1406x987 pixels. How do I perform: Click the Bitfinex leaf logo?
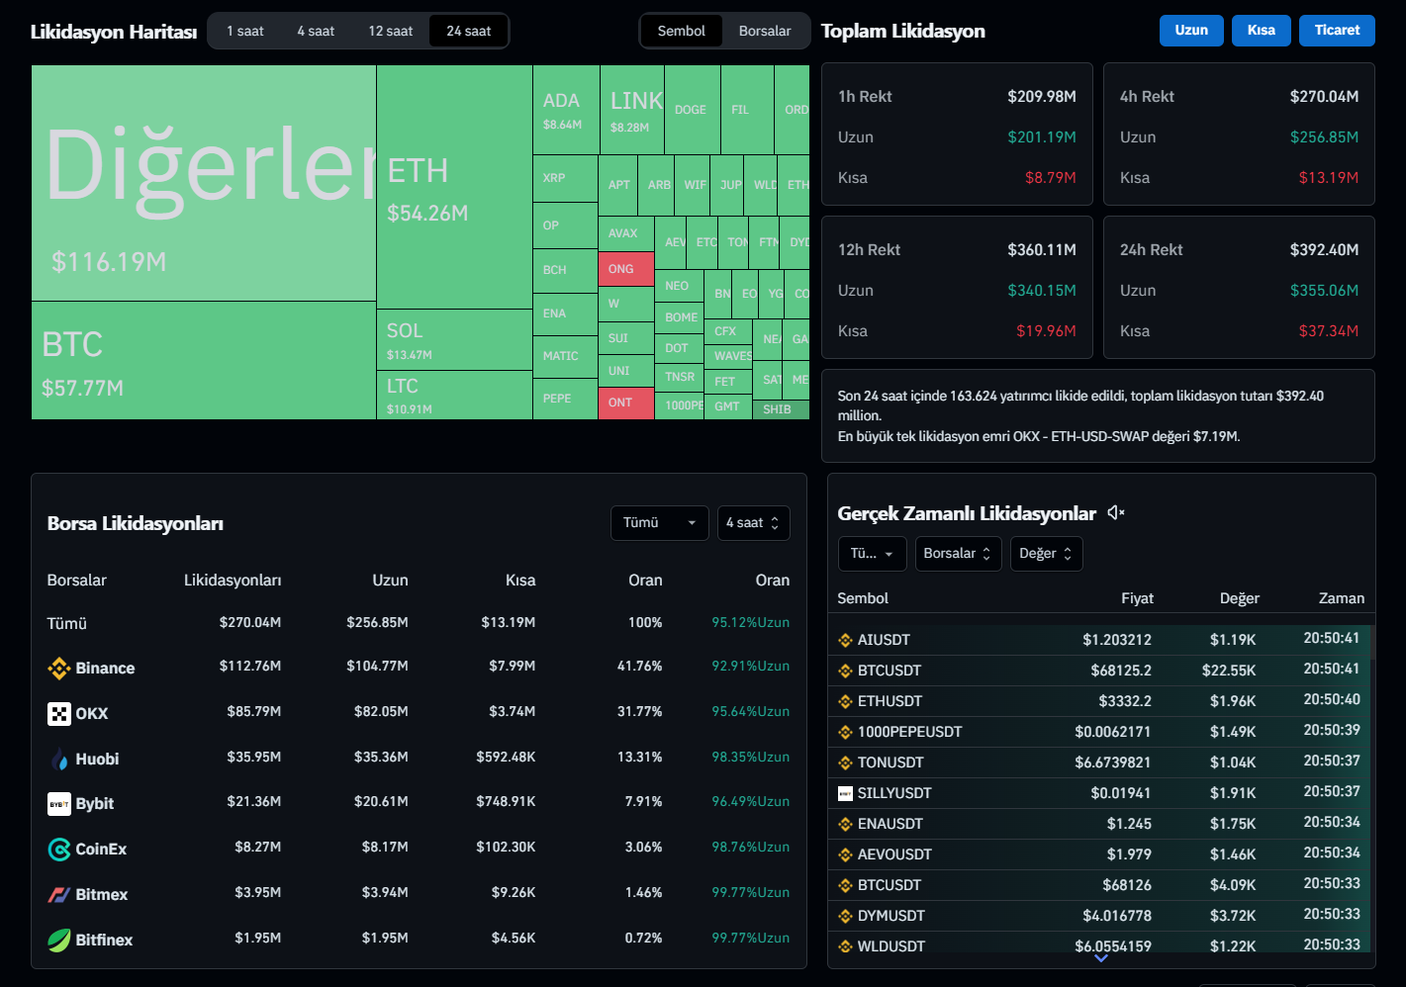[x=59, y=940]
